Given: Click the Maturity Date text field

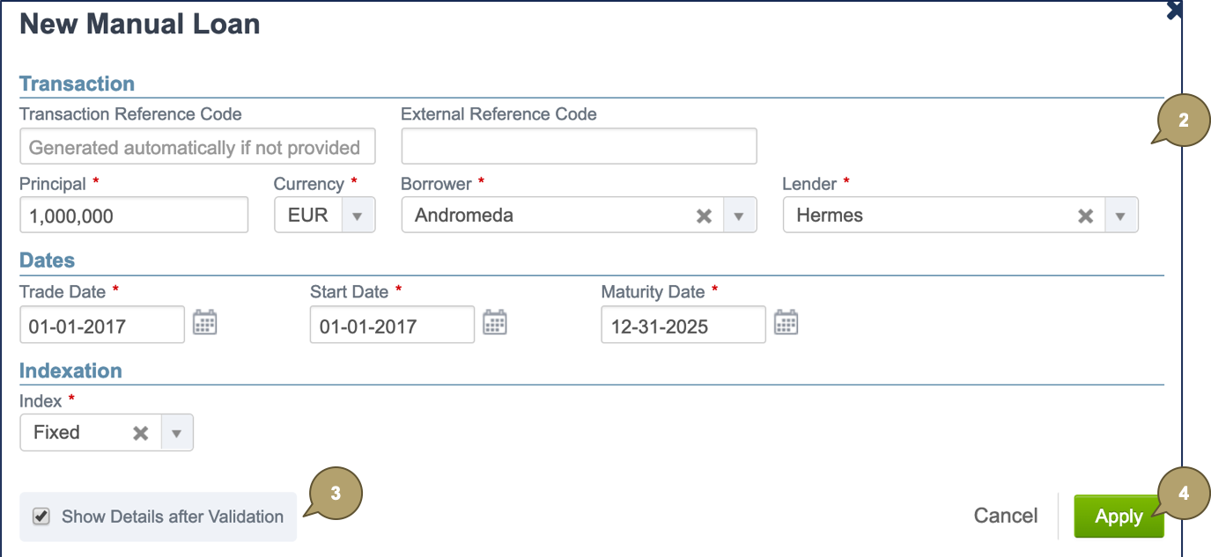Looking at the screenshot, I should 683,325.
